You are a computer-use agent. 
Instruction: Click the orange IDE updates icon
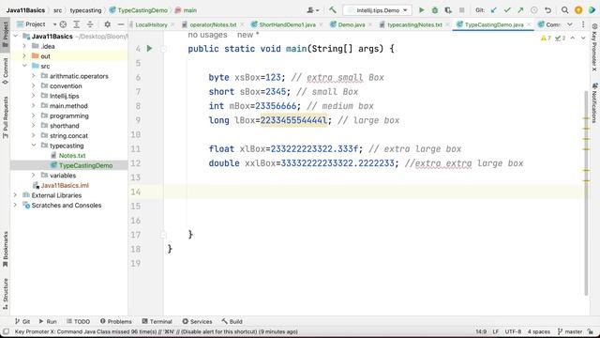(578, 10)
